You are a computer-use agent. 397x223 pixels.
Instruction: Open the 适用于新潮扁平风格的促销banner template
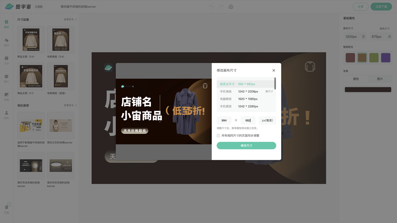click(31, 126)
